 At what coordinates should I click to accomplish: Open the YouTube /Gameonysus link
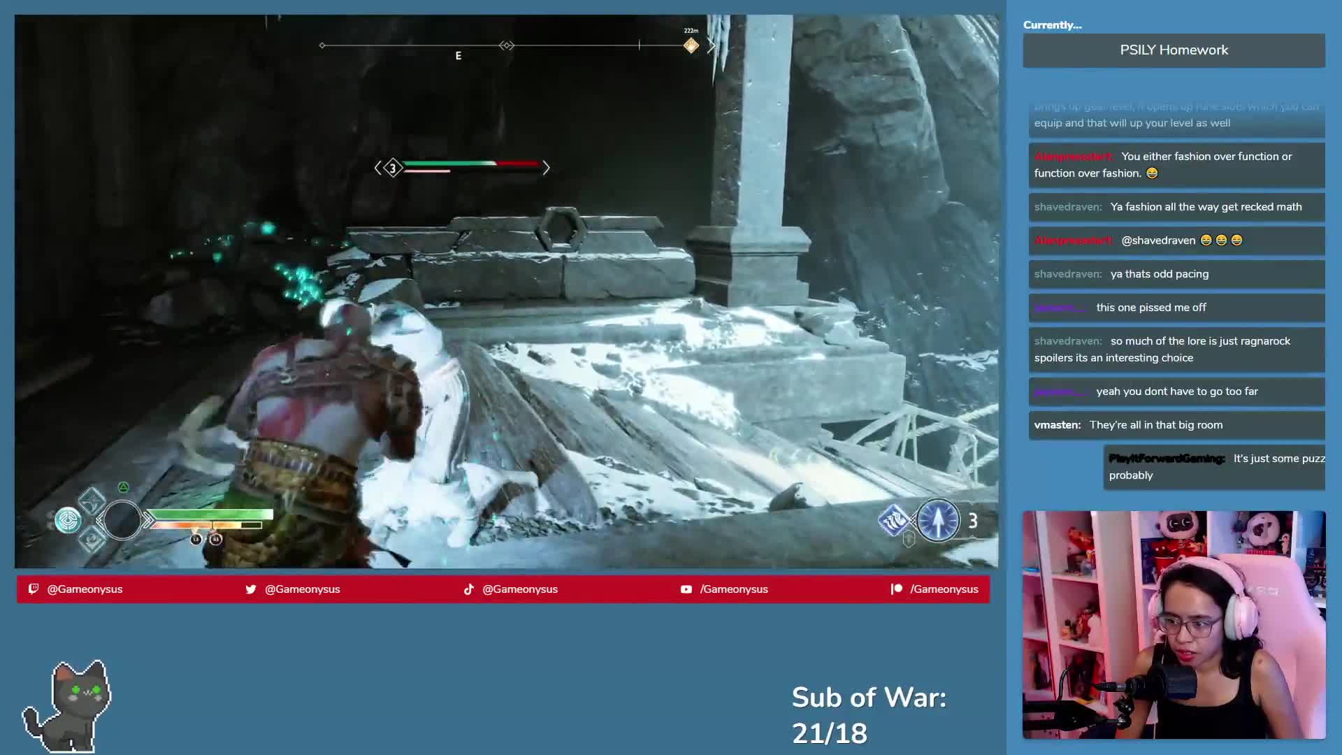724,589
